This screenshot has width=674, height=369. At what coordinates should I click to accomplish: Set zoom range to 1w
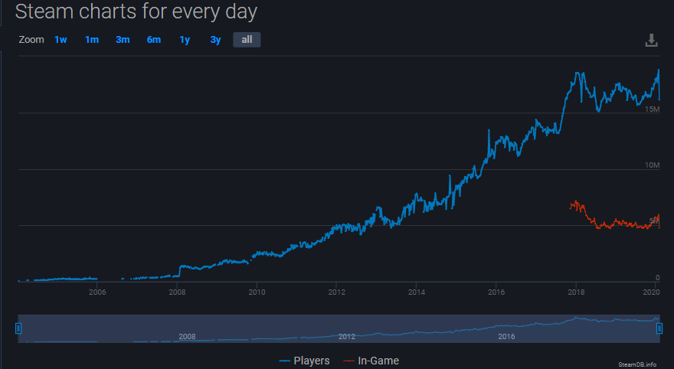61,40
